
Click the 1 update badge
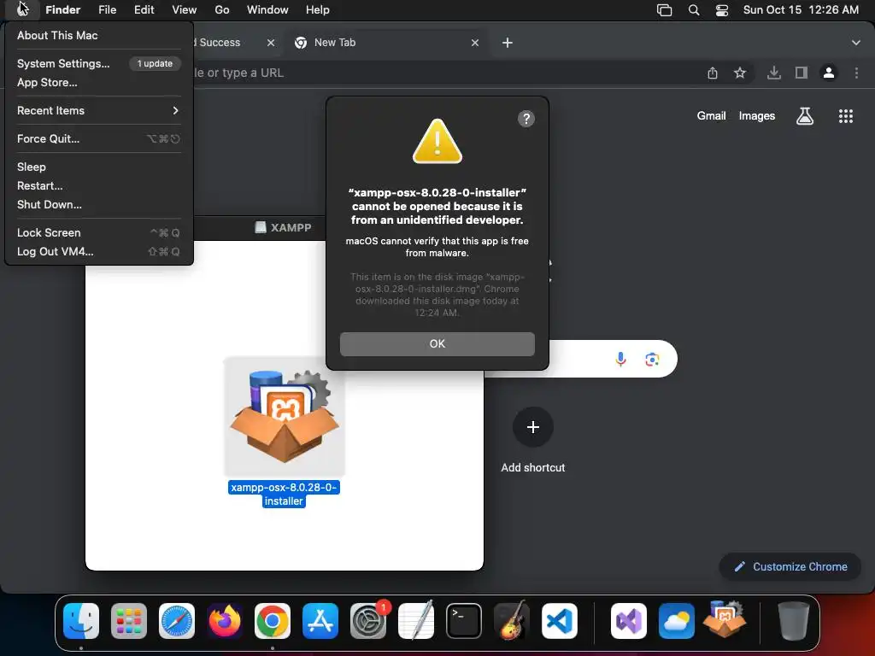point(156,63)
